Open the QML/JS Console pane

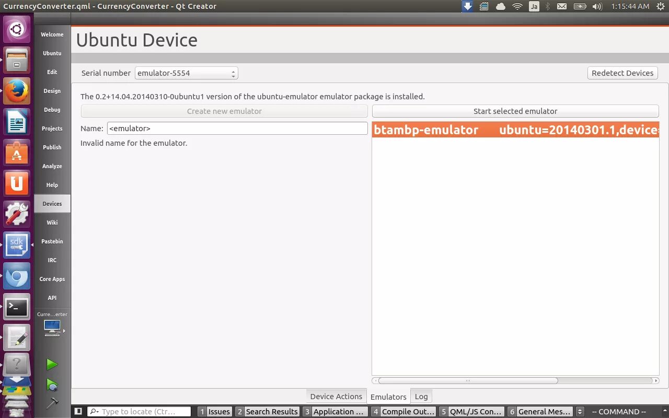(471, 412)
